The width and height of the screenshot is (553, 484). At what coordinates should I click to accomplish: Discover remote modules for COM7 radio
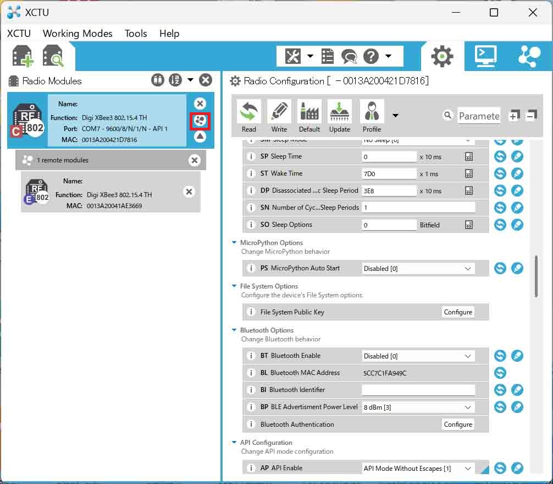200,121
